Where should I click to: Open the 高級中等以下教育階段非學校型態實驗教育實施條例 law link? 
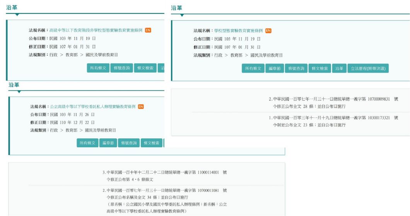(96, 30)
